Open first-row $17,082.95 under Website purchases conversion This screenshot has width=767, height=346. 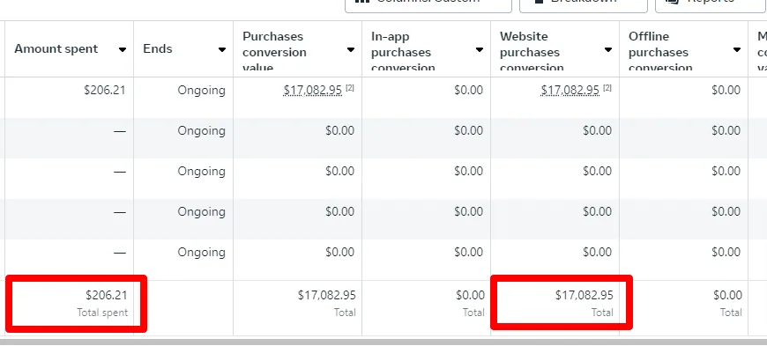(570, 91)
